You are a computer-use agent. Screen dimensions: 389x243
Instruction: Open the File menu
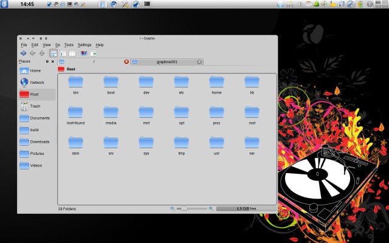(24, 45)
